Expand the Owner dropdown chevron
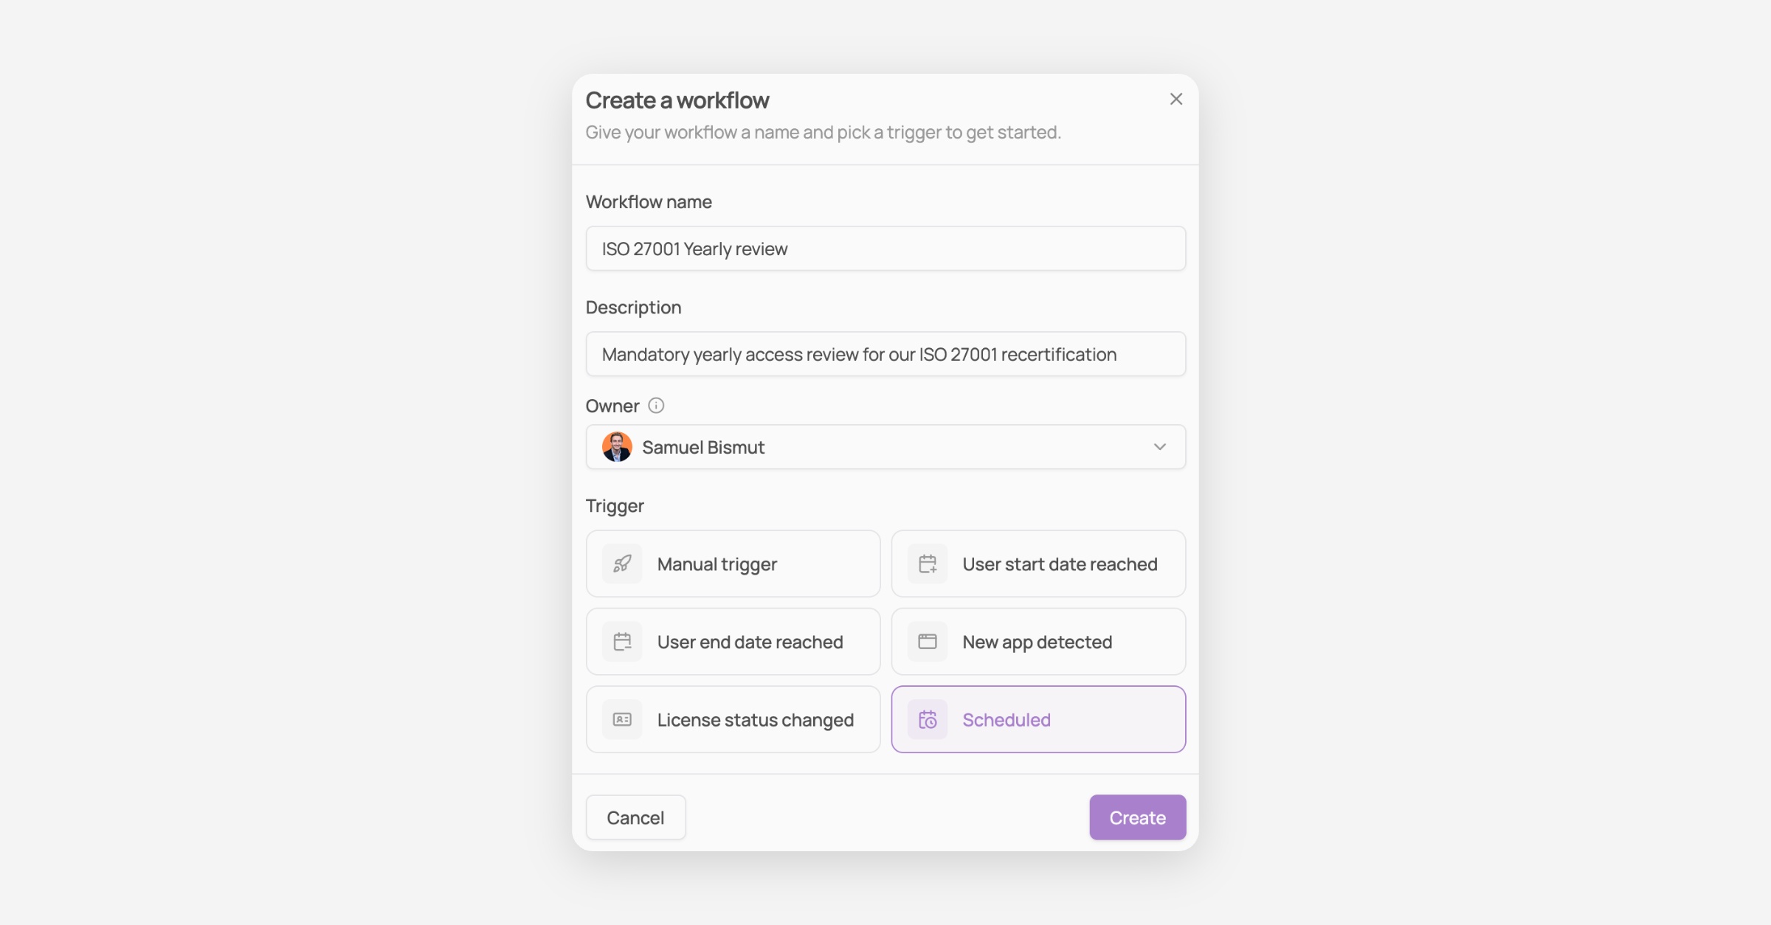 click(x=1160, y=447)
